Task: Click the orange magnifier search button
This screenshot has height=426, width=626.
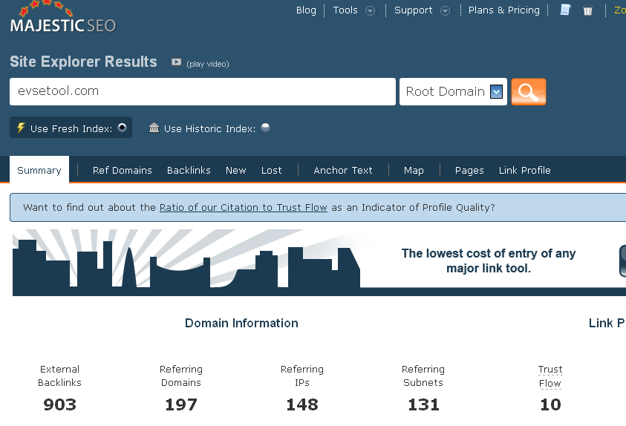Action: [x=528, y=92]
